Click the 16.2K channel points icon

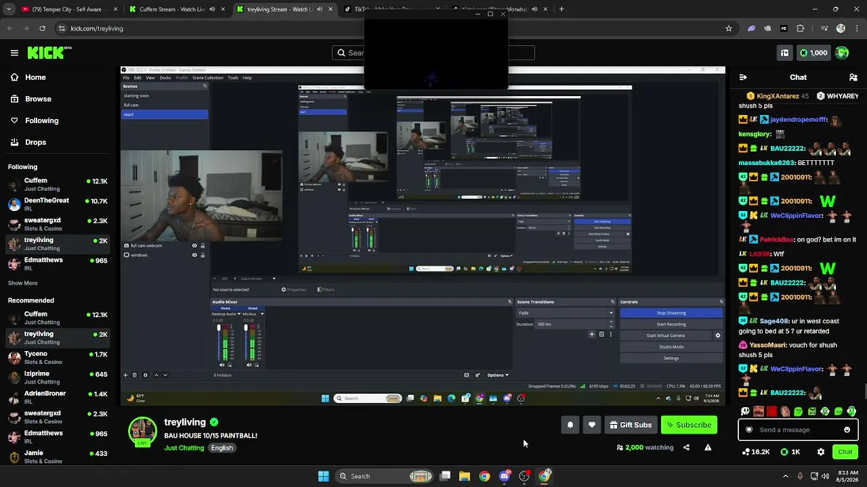pyautogui.click(x=756, y=452)
